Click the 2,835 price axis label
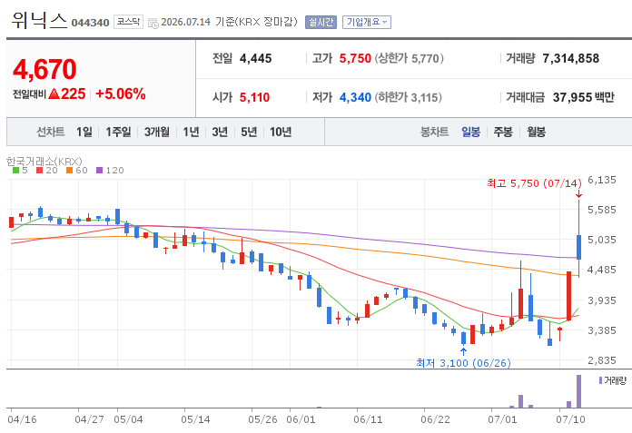632x433 pixels. 602,360
